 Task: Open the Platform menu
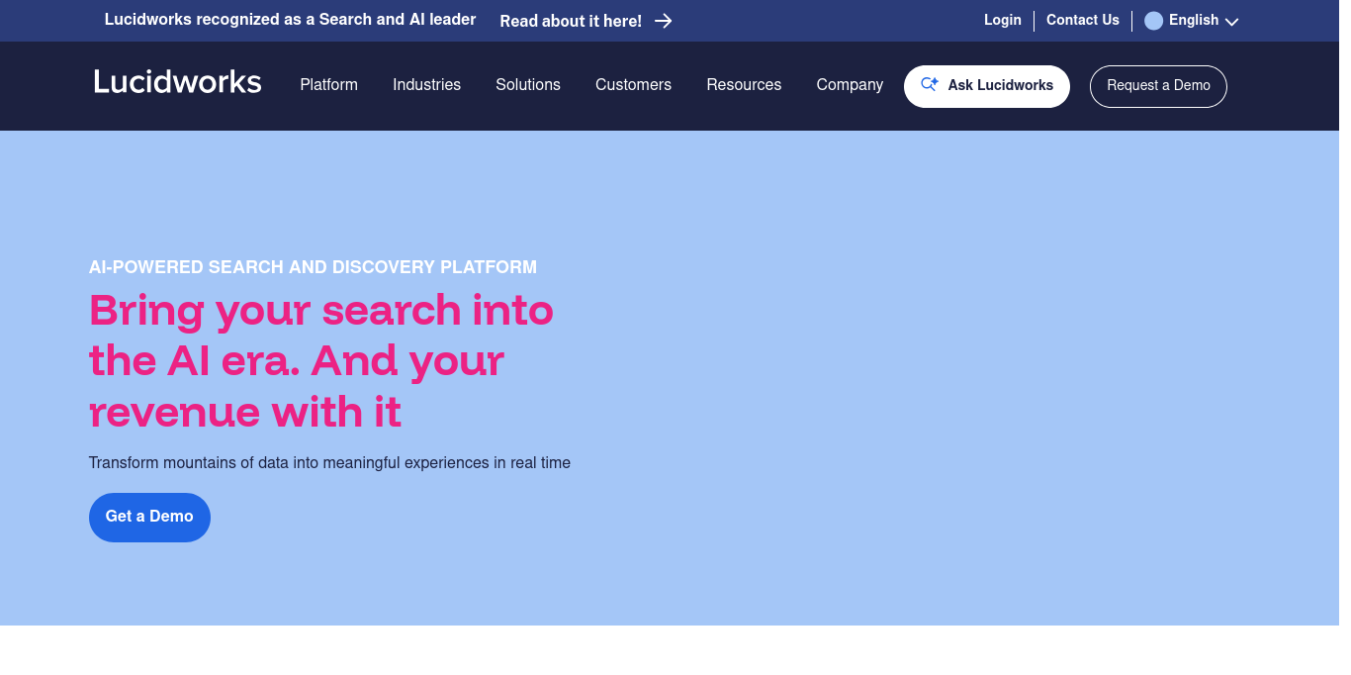click(329, 85)
